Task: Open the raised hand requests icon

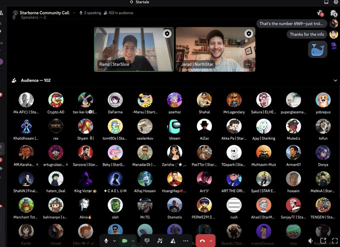Action: tap(320, 13)
